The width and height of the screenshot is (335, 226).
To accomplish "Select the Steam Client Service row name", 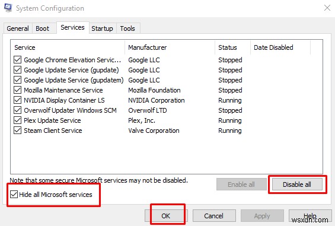I will pyautogui.click(x=53, y=130).
